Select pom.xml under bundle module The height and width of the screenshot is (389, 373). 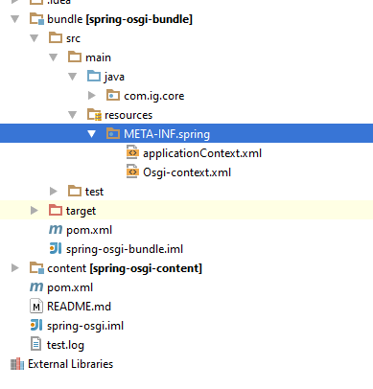click(89, 230)
